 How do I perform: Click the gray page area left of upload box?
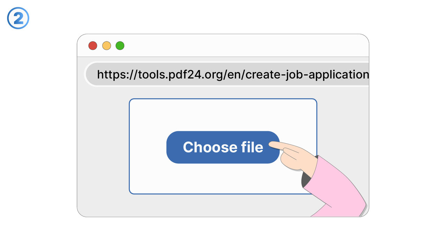[x=103, y=146]
